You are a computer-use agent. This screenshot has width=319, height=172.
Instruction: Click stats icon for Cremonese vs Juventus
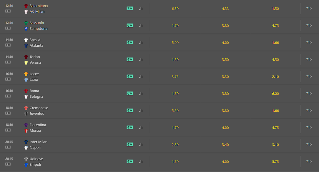coord(141,110)
